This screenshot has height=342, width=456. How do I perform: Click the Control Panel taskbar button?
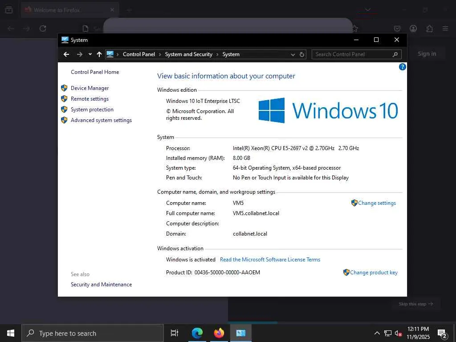point(241,333)
